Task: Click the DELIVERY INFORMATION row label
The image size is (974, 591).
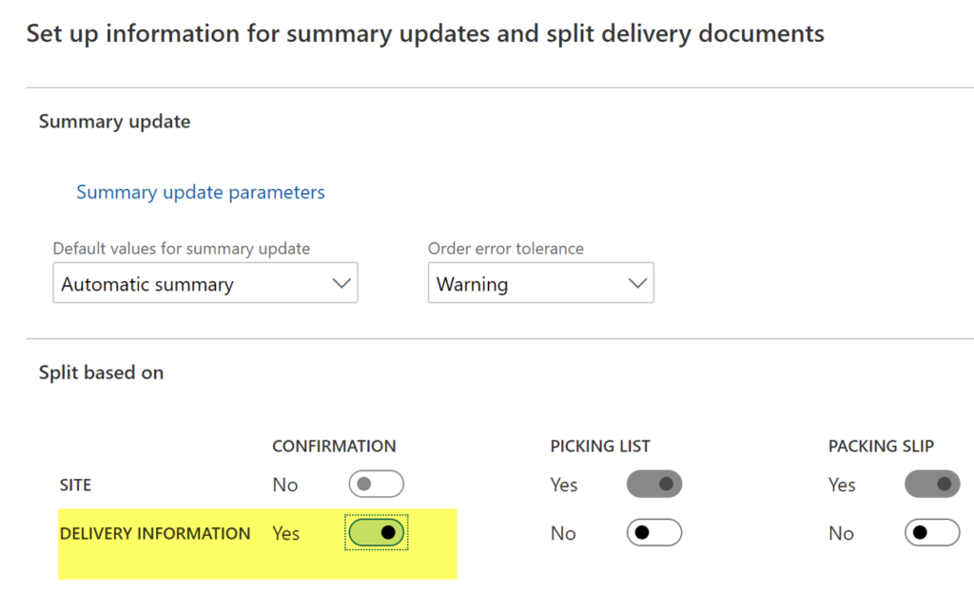Action: click(x=155, y=533)
